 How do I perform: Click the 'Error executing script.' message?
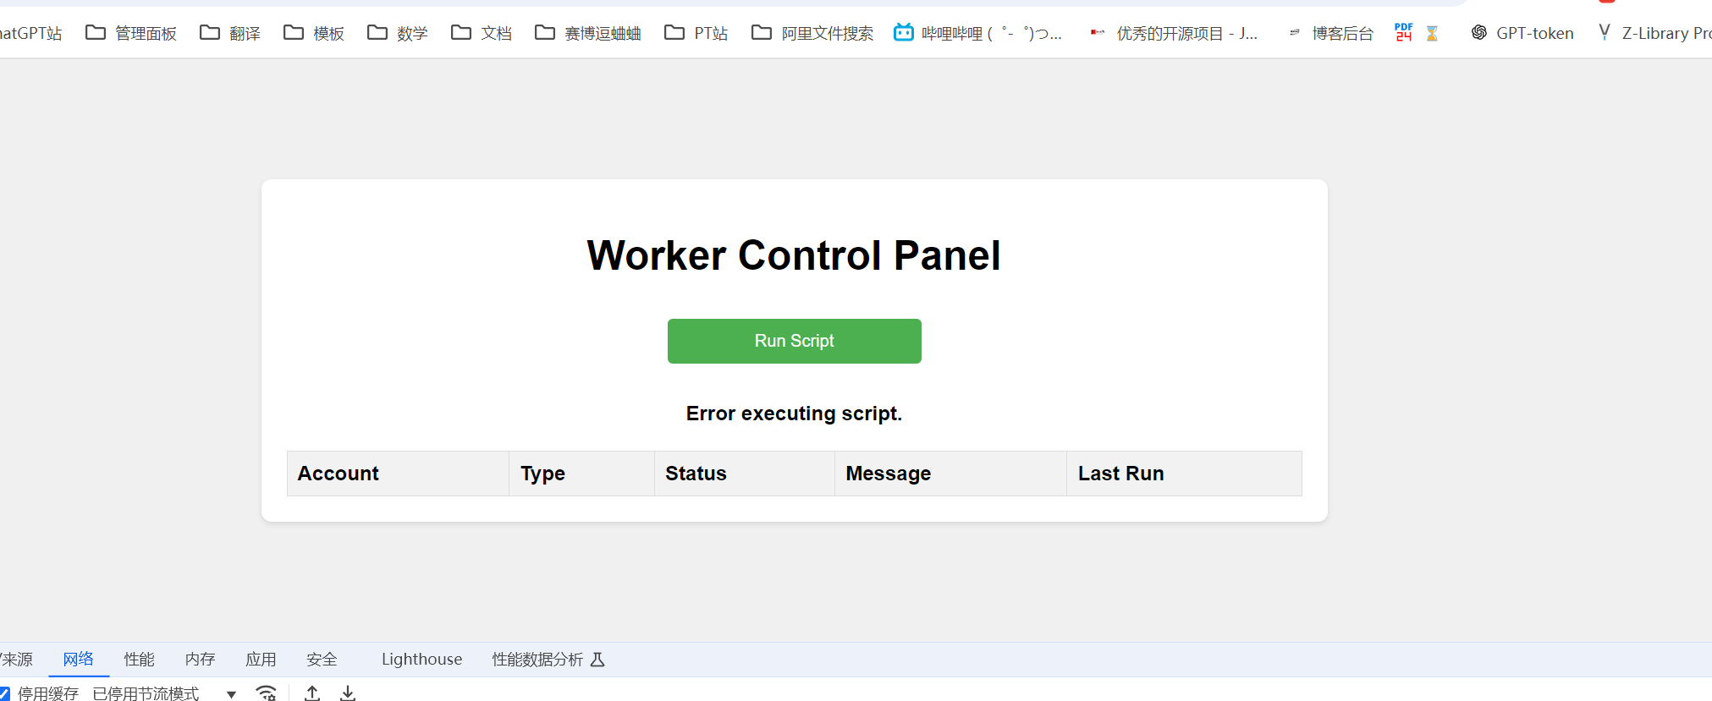pyautogui.click(x=794, y=413)
